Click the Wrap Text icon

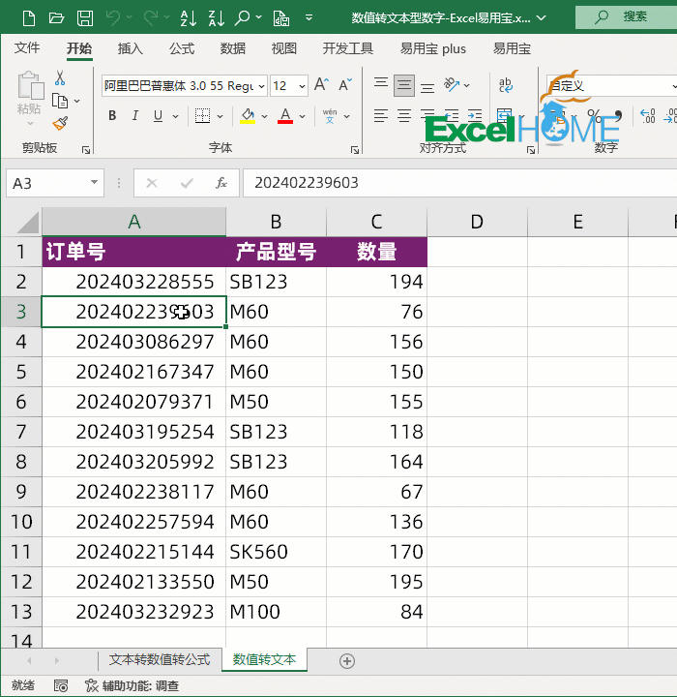tap(506, 85)
